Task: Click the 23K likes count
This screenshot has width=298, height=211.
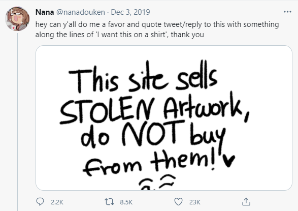Action: tap(195, 202)
